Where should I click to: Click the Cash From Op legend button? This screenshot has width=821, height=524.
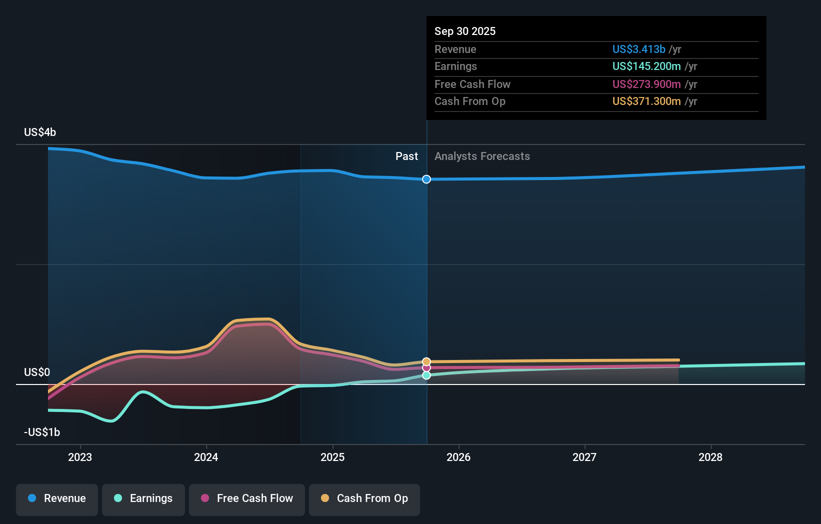(x=364, y=498)
